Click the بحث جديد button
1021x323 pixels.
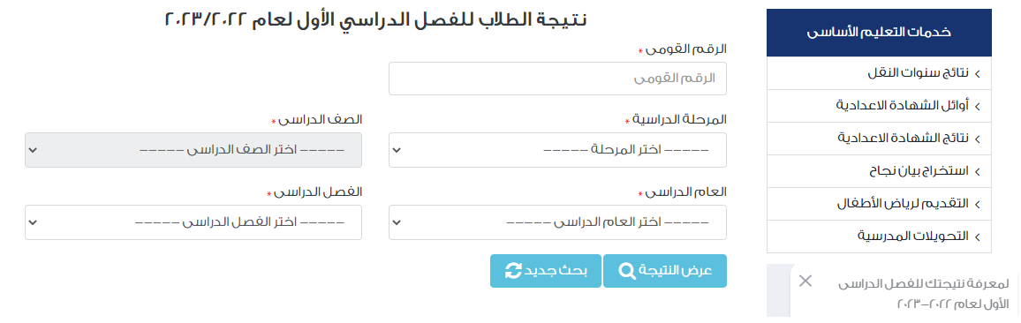[546, 271]
